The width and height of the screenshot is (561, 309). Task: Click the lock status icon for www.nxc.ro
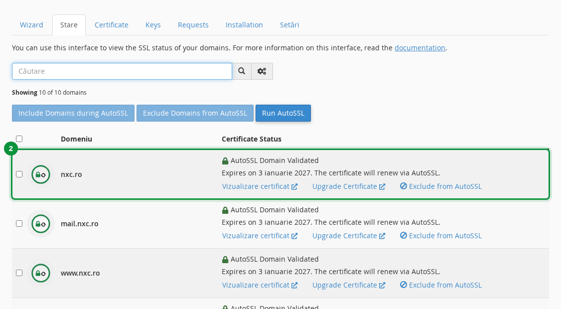click(x=41, y=273)
